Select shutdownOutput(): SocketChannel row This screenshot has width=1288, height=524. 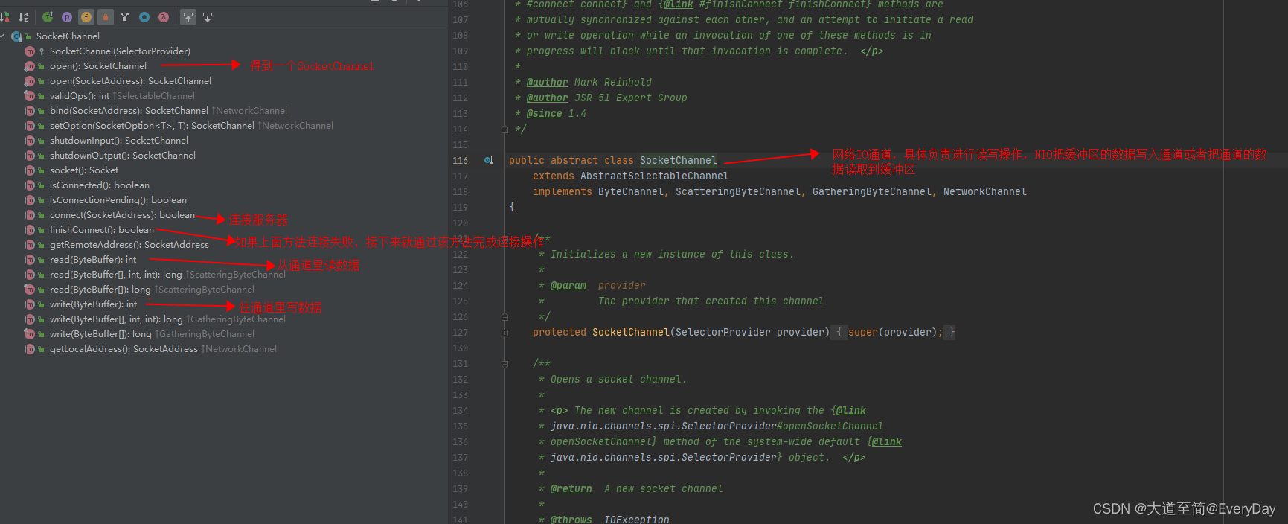click(x=123, y=155)
